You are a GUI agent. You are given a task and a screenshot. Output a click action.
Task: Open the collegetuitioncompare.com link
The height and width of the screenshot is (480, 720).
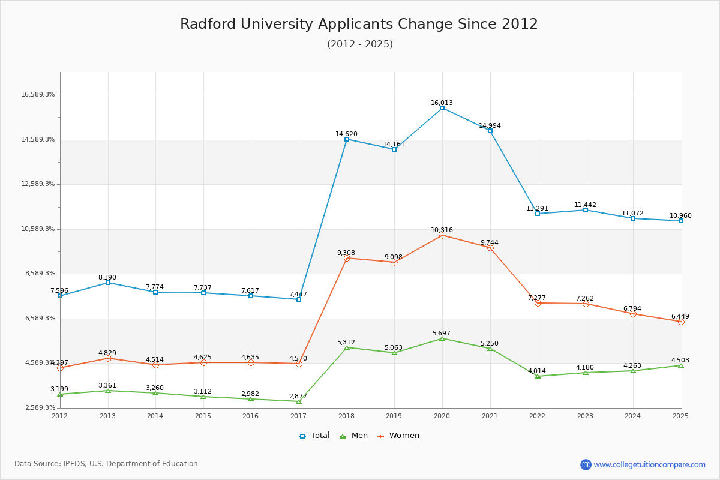click(x=650, y=464)
